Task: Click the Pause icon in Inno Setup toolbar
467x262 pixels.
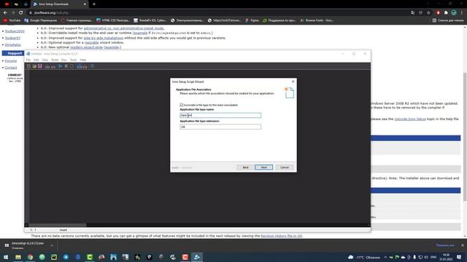Action: pos(66,66)
